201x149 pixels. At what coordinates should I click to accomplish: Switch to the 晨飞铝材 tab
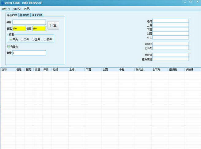coord(25,15)
